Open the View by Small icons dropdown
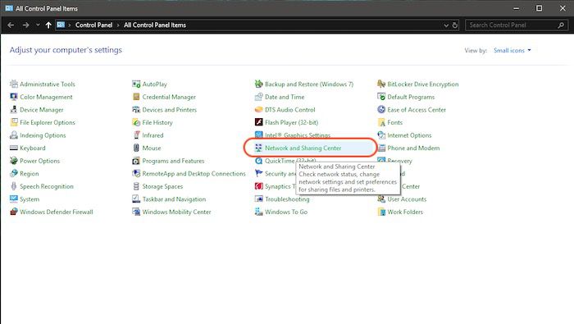Screen dimensions: 574x324 pyautogui.click(x=512, y=51)
